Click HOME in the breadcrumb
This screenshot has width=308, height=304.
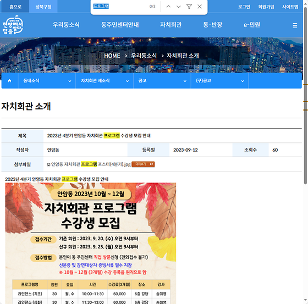[112, 56]
